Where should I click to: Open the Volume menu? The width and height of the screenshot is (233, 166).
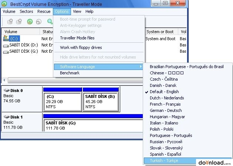(9, 11)
